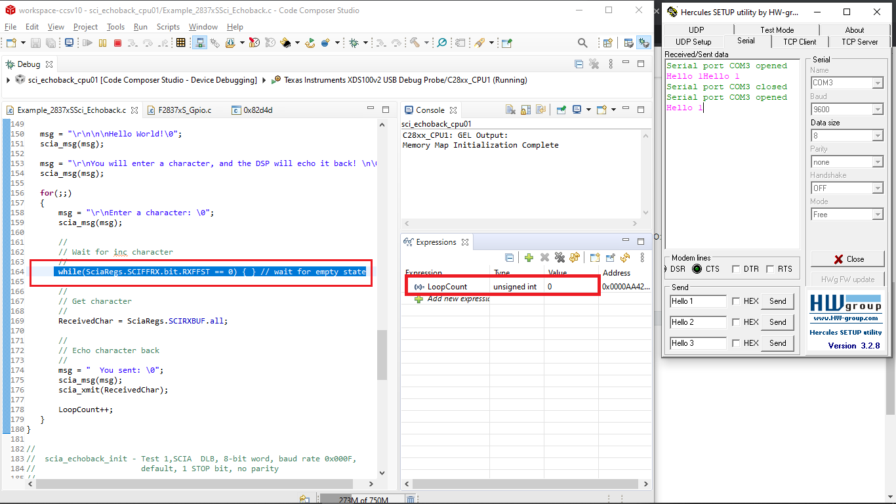Open the Project menu
The width and height of the screenshot is (896, 504).
click(85, 27)
